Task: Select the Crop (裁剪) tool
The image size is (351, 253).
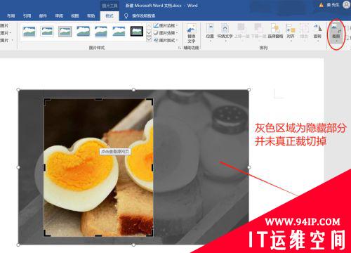Action: (336, 32)
